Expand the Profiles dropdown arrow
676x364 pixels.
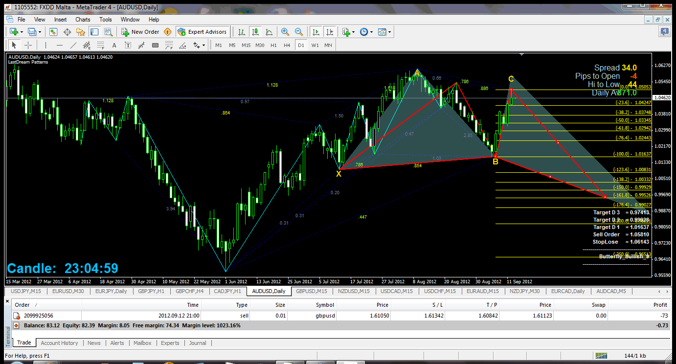[x=40, y=32]
